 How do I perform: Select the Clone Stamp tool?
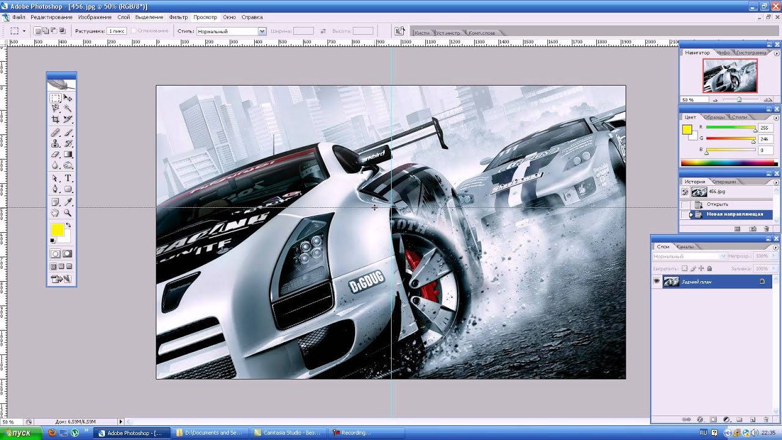point(55,144)
